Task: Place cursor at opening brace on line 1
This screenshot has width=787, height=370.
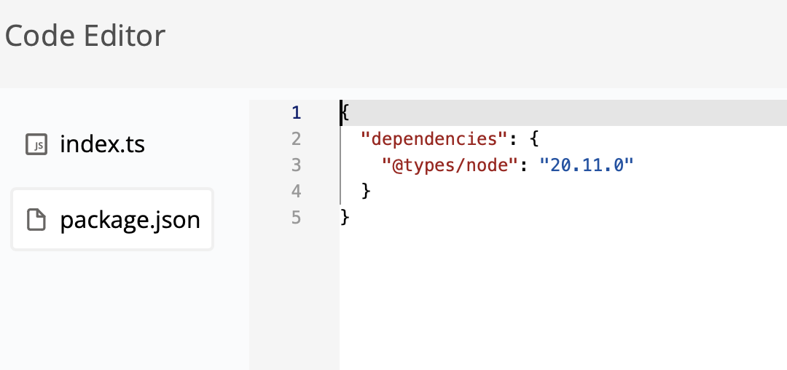Action: [x=345, y=113]
